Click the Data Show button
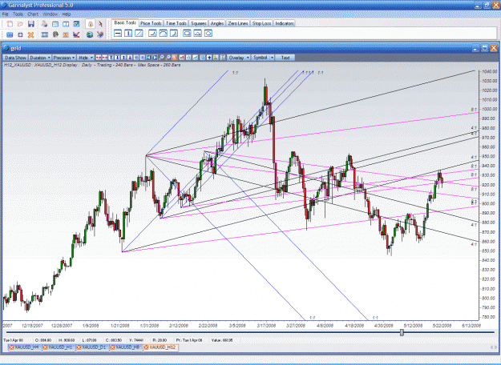Screen dimensions: 501x365 tap(15, 58)
